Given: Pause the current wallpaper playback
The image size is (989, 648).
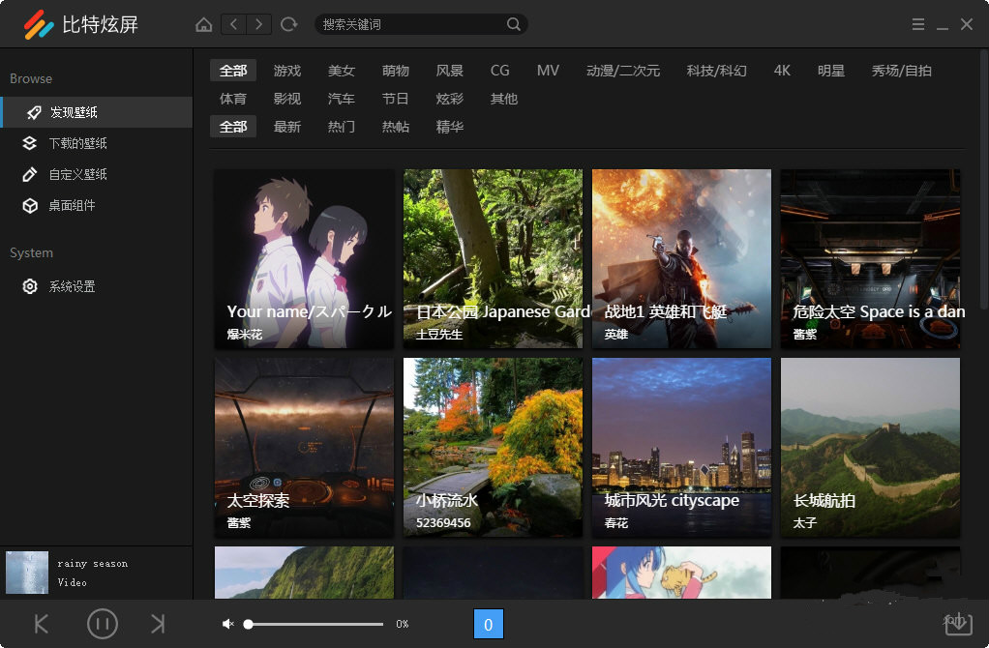Looking at the screenshot, I should click(103, 624).
